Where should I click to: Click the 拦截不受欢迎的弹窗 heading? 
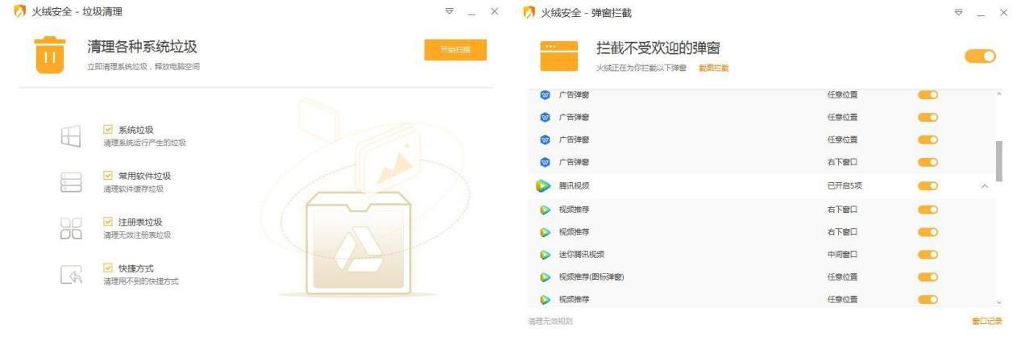pos(658,48)
